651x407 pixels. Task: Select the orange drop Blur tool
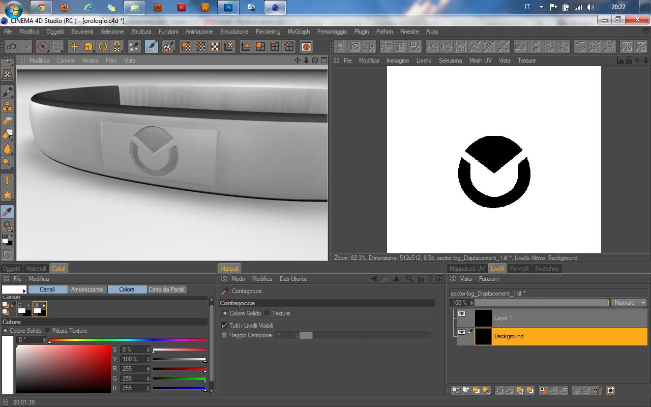point(7,149)
